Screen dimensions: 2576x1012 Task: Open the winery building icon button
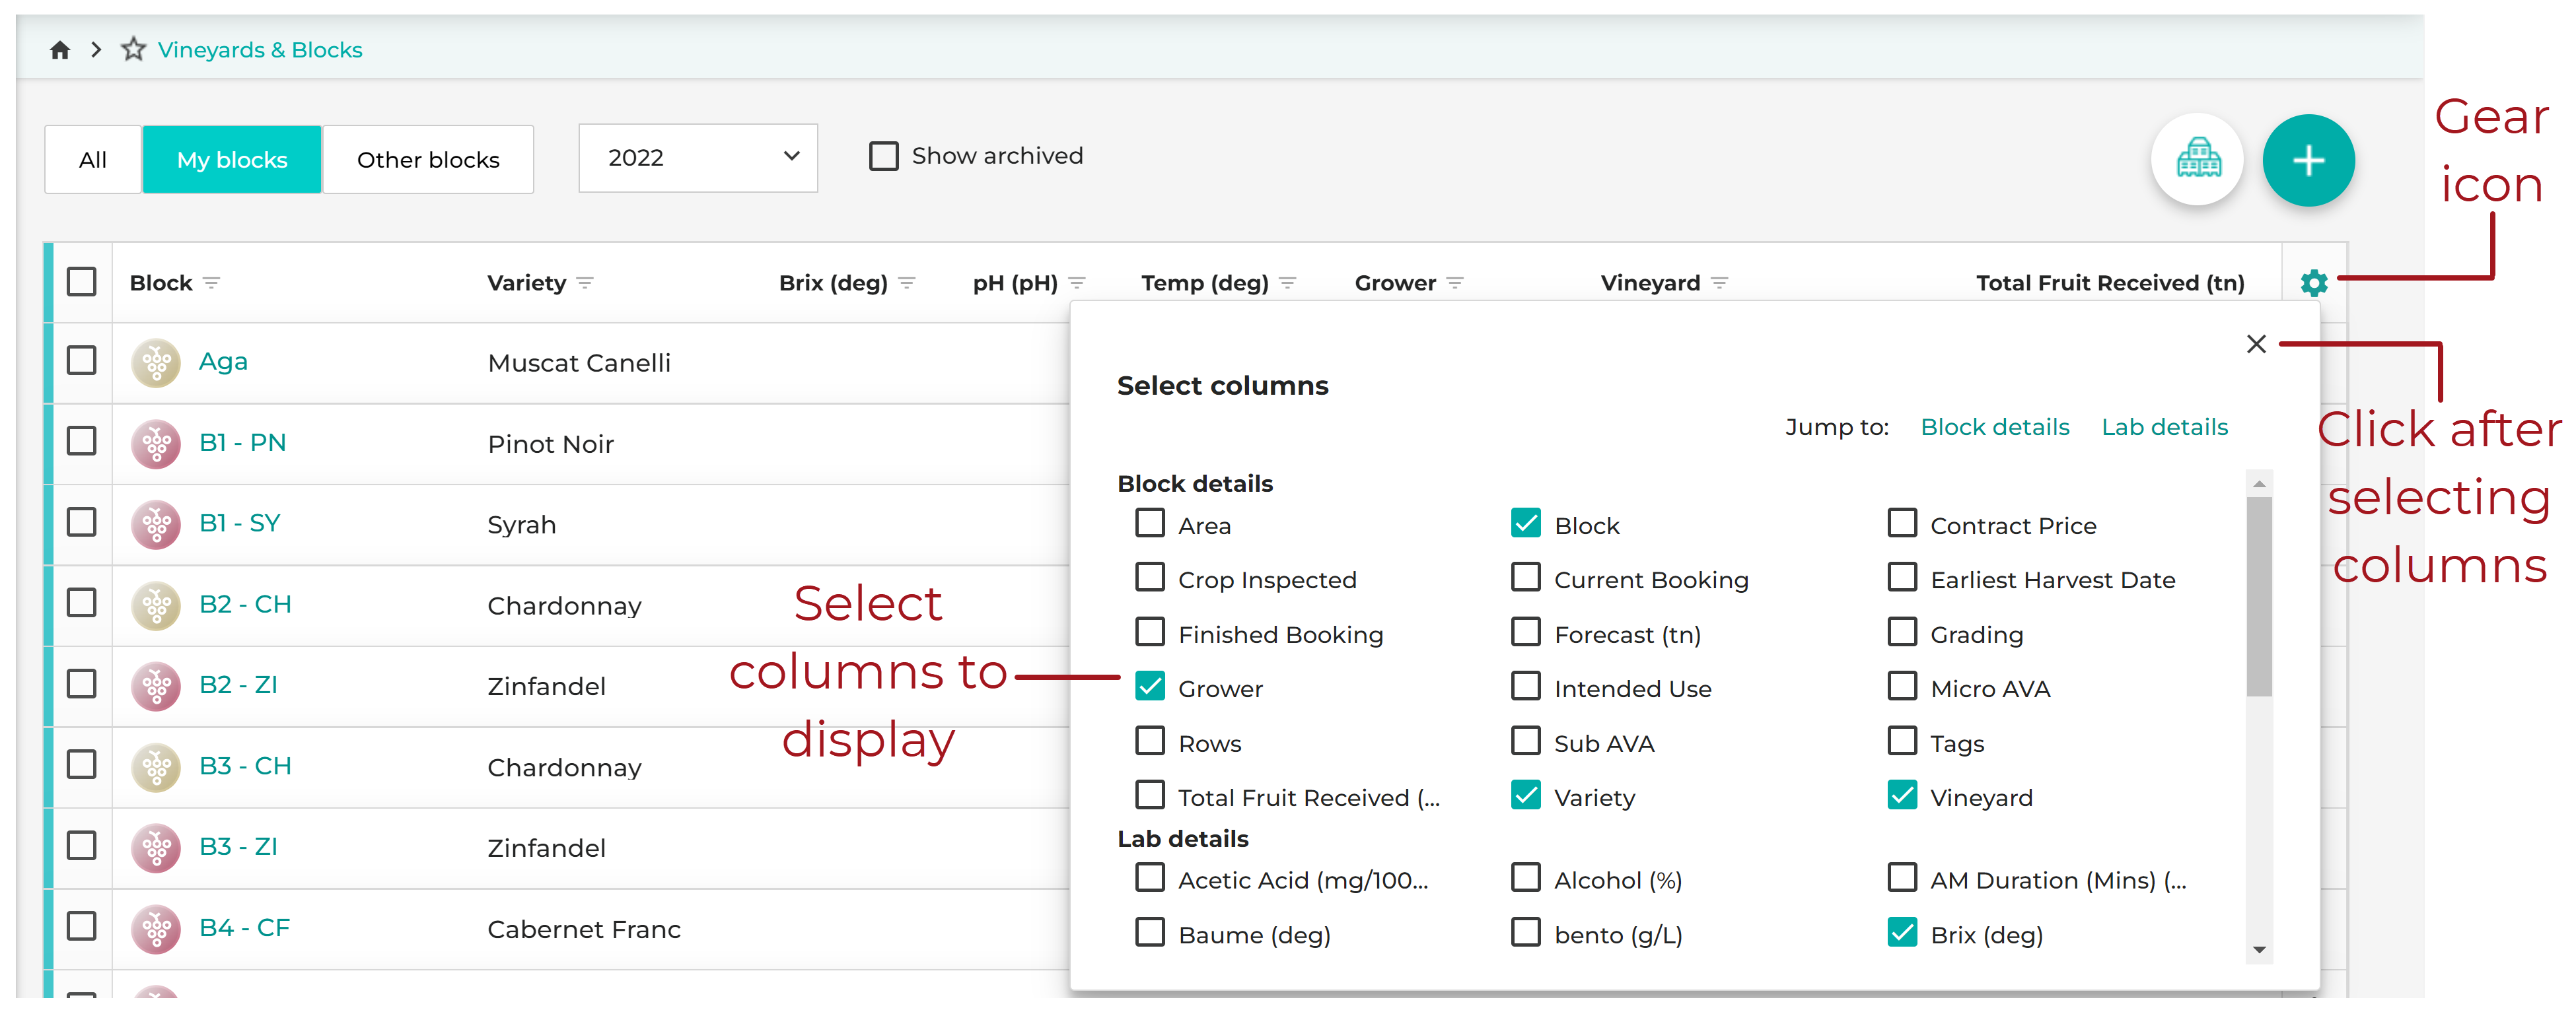[2197, 160]
